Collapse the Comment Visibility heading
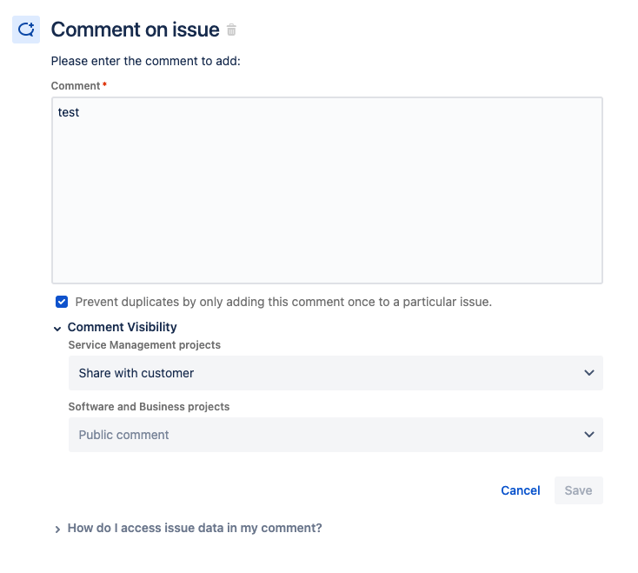 pos(122,327)
